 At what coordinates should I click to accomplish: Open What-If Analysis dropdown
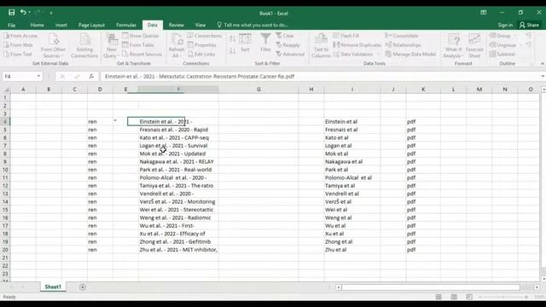[453, 45]
